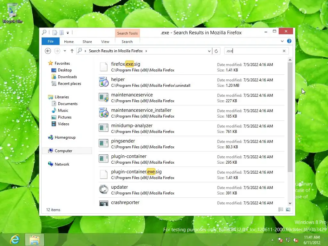Open Recent places in navigation pane
The width and height of the screenshot is (328, 246).
click(x=69, y=84)
